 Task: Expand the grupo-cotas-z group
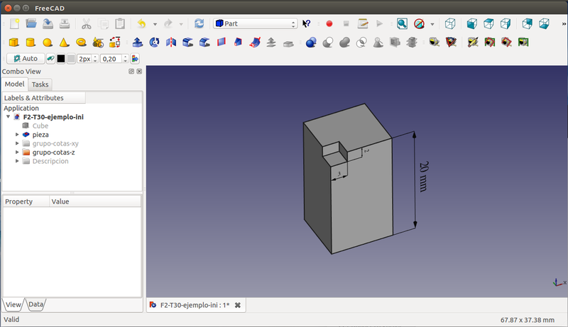(17, 153)
